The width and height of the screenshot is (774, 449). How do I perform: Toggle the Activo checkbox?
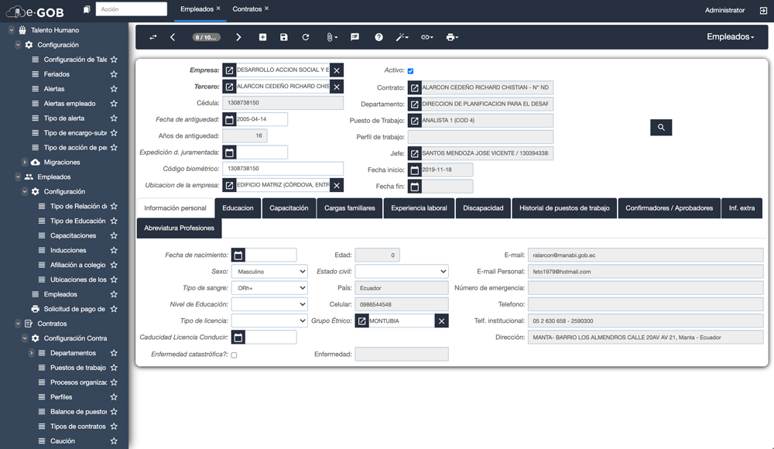click(410, 71)
